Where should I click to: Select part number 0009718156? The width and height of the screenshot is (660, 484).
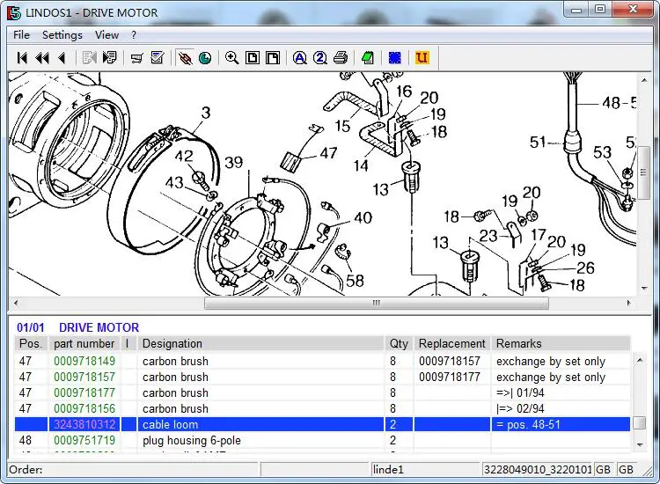(84, 408)
